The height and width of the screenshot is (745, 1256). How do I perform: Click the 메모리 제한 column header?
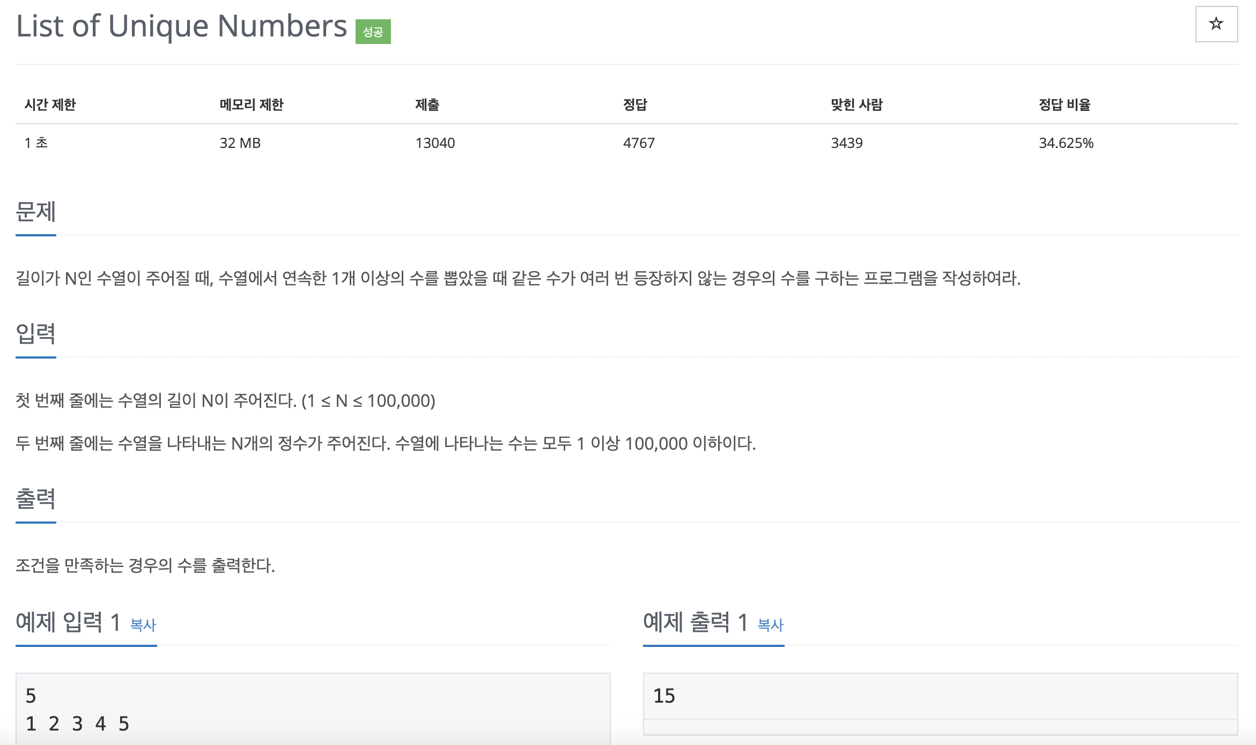pos(252,105)
